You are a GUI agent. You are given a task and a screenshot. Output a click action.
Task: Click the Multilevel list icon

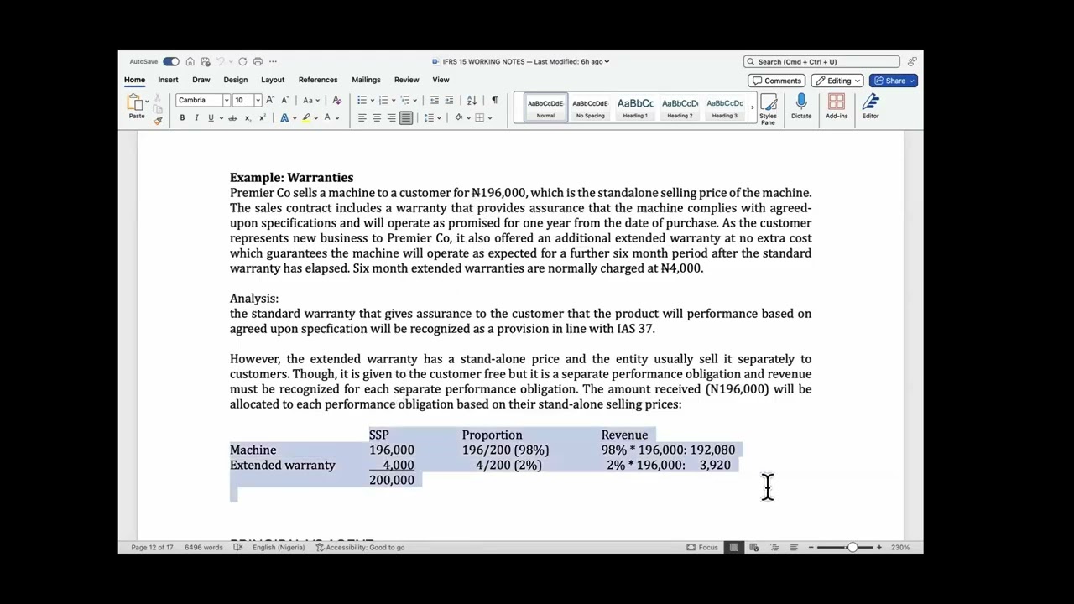tap(404, 100)
